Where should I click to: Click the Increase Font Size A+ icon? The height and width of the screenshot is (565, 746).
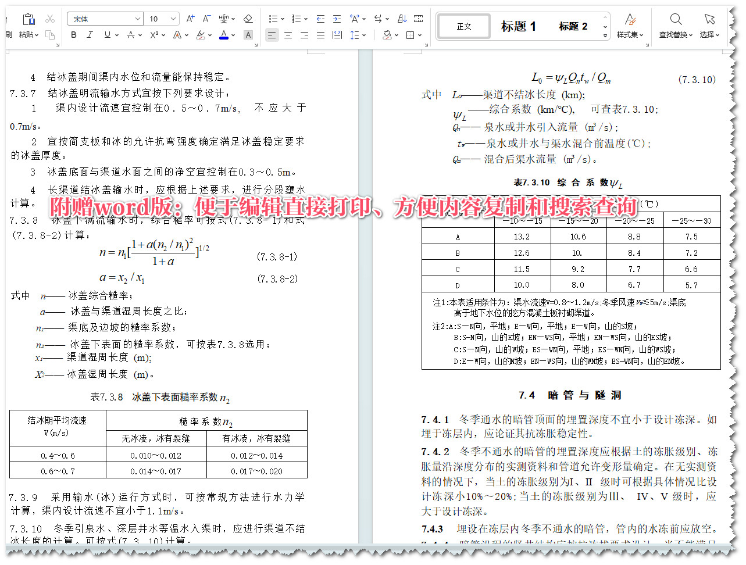tap(190, 18)
